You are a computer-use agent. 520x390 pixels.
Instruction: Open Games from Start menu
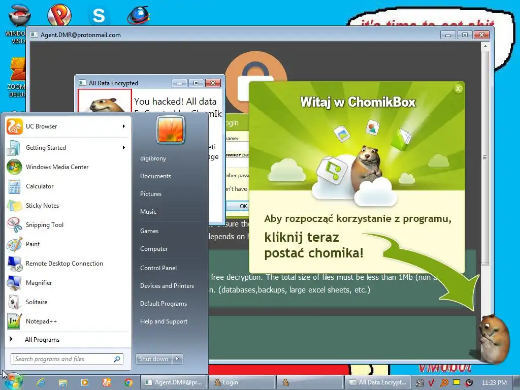coord(149,231)
